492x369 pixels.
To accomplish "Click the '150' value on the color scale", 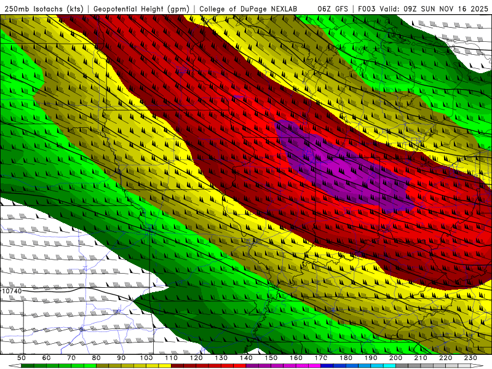I will pos(271,358).
